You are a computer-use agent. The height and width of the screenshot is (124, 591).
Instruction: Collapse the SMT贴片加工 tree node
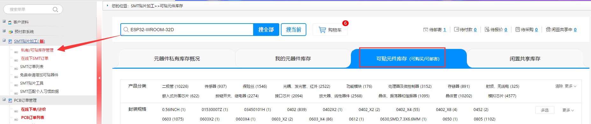pos(4,41)
